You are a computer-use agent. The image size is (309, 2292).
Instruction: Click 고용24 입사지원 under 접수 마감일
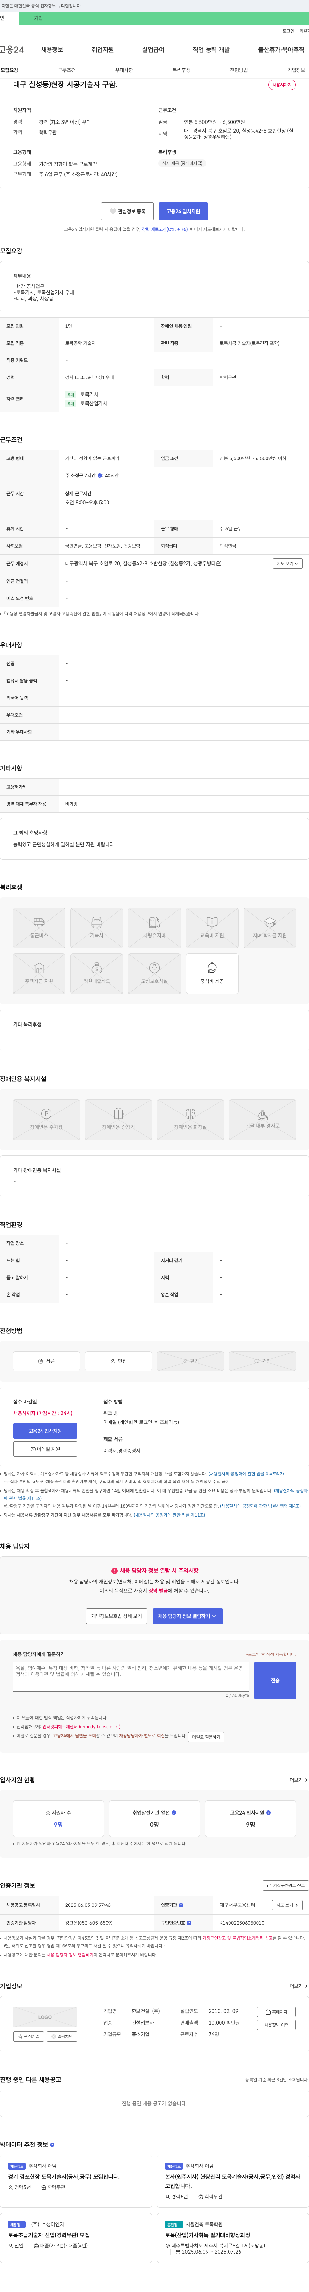point(45,1431)
